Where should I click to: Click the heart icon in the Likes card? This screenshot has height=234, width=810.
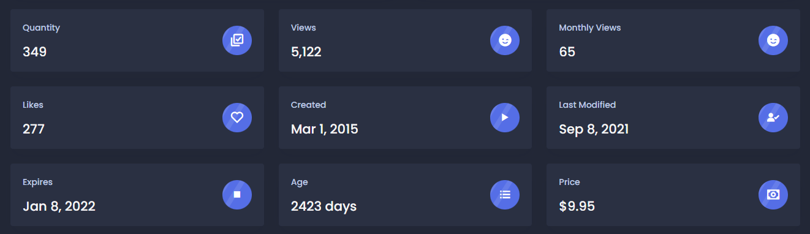tap(237, 118)
